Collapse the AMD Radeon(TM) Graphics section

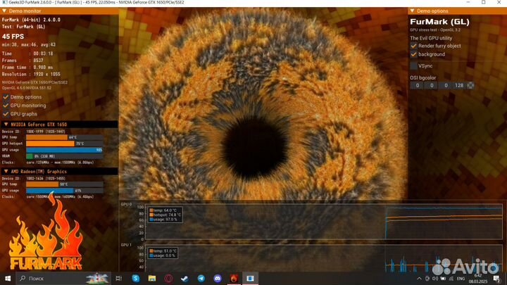4,171
